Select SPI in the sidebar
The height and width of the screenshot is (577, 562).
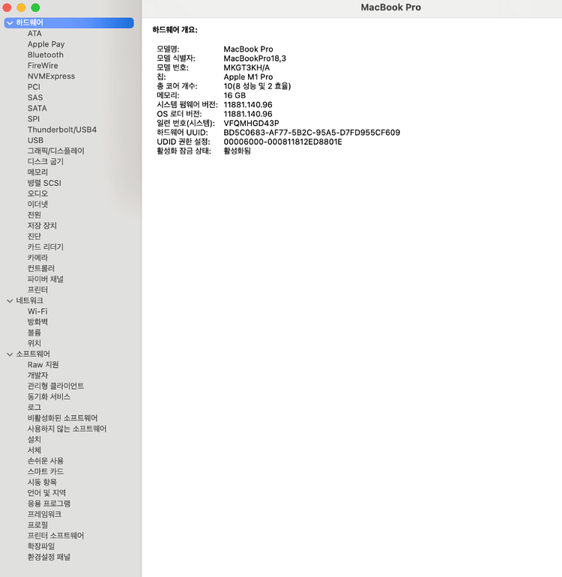tap(34, 119)
